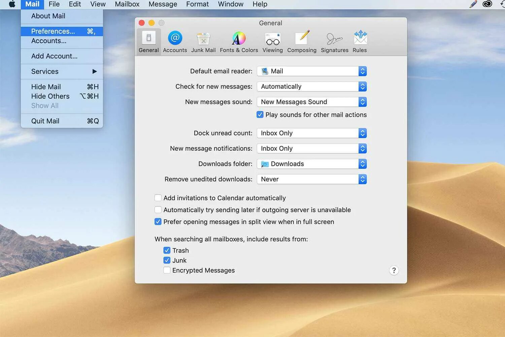Click the pen icon in menu bar

coord(473,4)
